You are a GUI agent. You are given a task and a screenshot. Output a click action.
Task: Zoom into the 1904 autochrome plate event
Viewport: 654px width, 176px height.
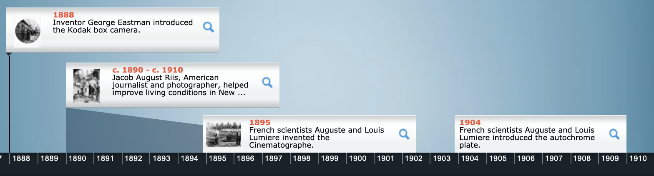[614, 134]
